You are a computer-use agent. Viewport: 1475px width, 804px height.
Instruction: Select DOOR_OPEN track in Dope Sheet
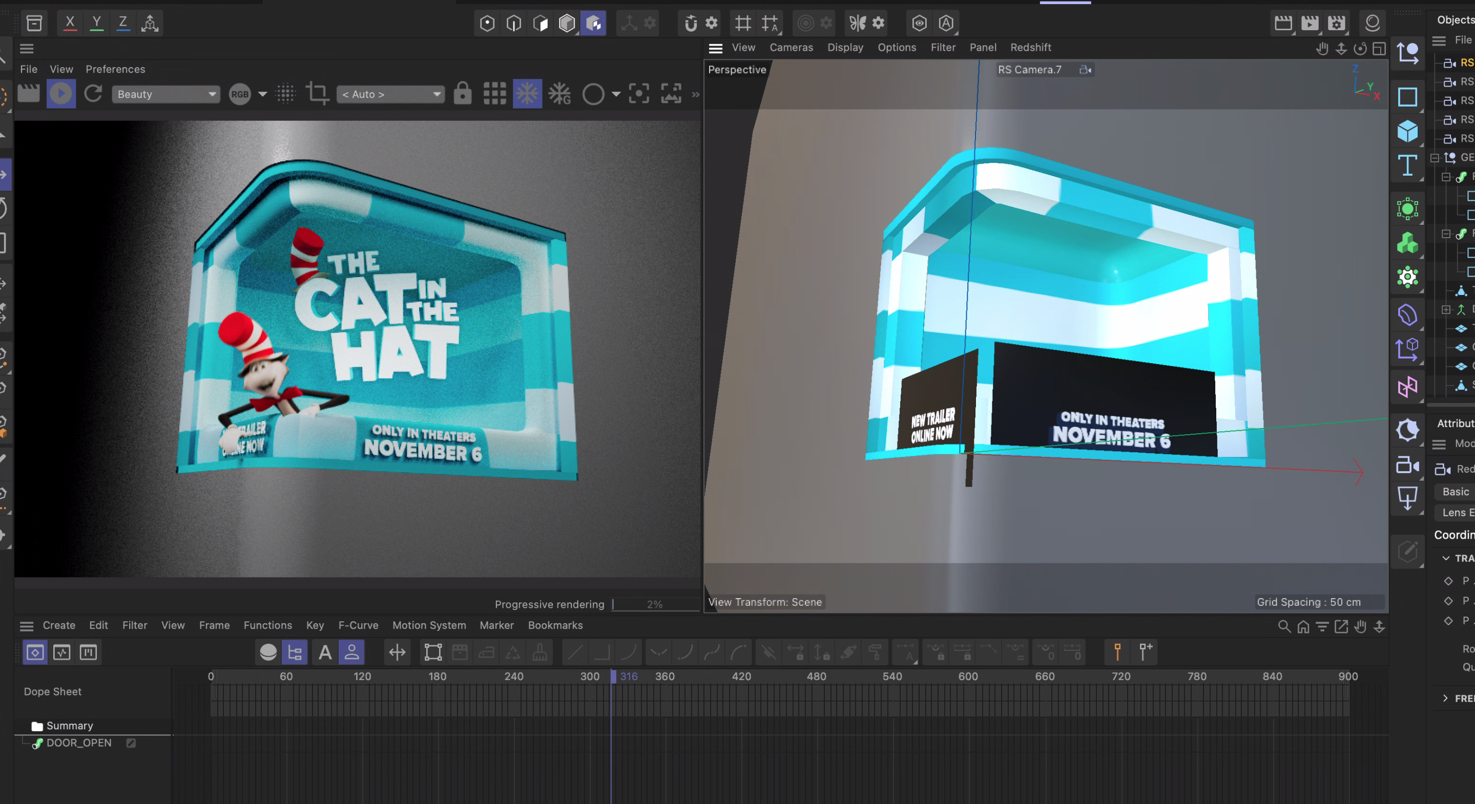coord(79,743)
